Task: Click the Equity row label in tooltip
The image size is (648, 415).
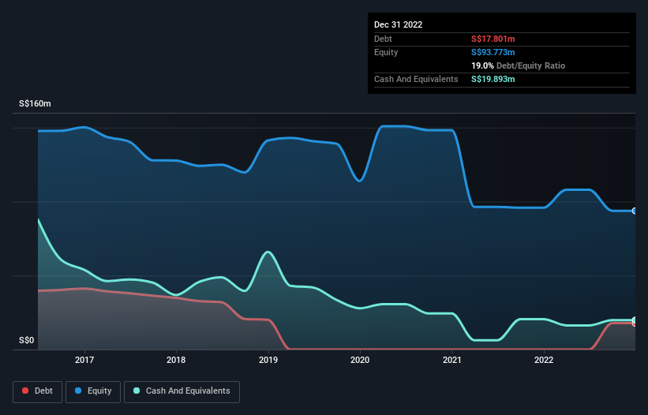Action: pos(386,52)
